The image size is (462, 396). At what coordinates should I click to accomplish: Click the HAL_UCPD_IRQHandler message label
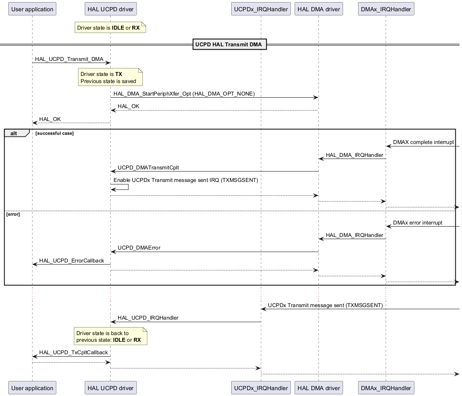click(x=148, y=318)
